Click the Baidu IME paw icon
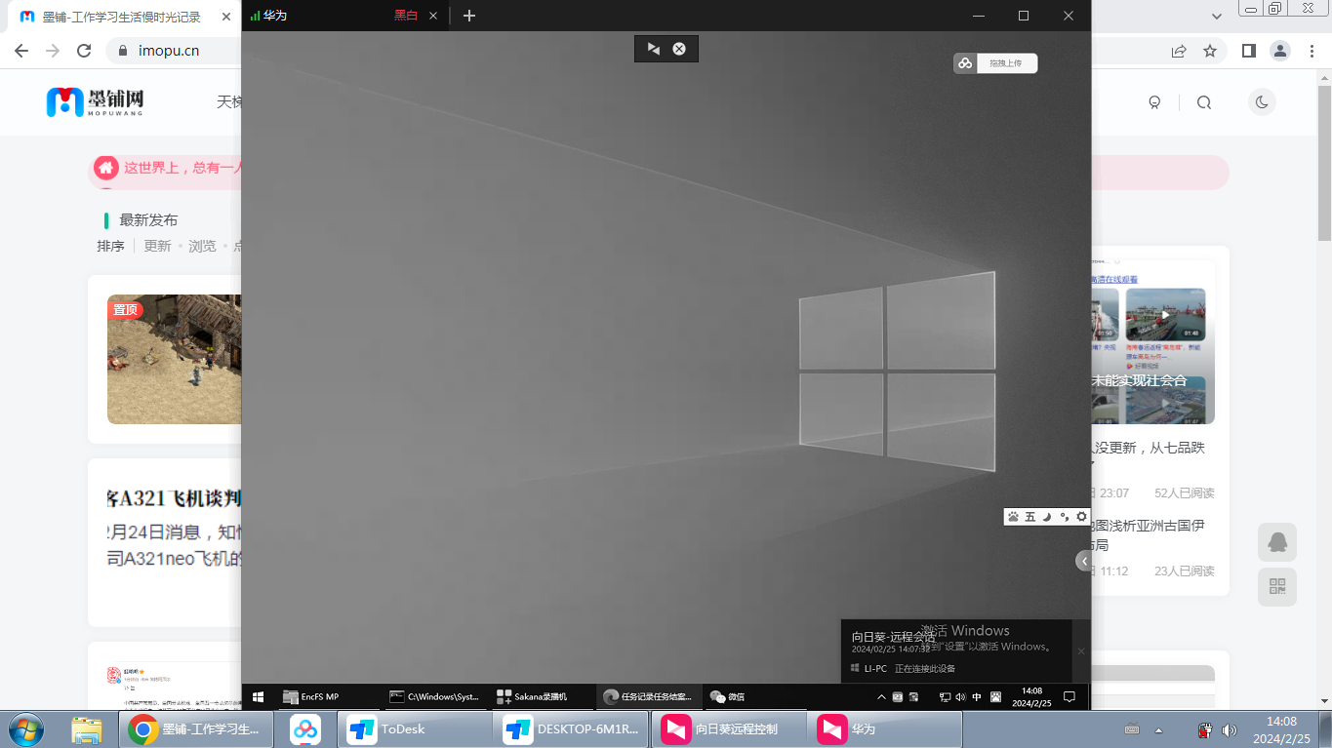The width and height of the screenshot is (1332, 748). click(x=1013, y=517)
